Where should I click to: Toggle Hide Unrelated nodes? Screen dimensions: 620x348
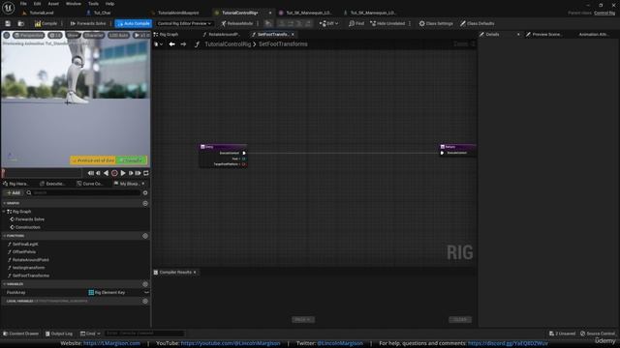pyautogui.click(x=387, y=23)
